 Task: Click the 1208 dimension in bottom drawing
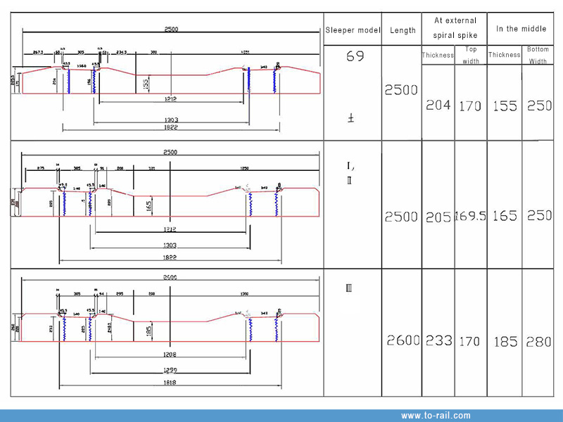(x=170, y=355)
